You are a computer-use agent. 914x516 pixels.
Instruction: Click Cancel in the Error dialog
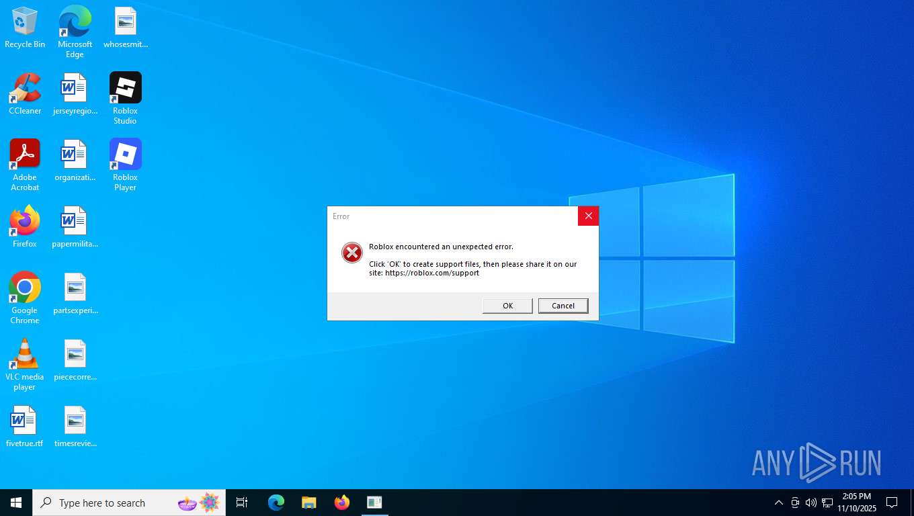pyautogui.click(x=563, y=306)
